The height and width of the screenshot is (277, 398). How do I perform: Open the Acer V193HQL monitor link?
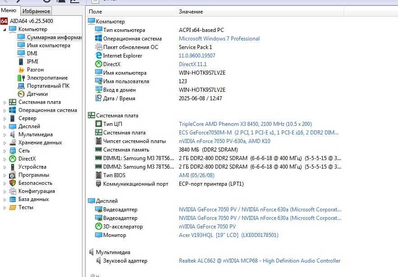click(229, 235)
